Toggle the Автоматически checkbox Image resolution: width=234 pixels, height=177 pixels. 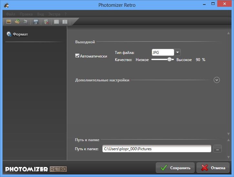(77, 56)
